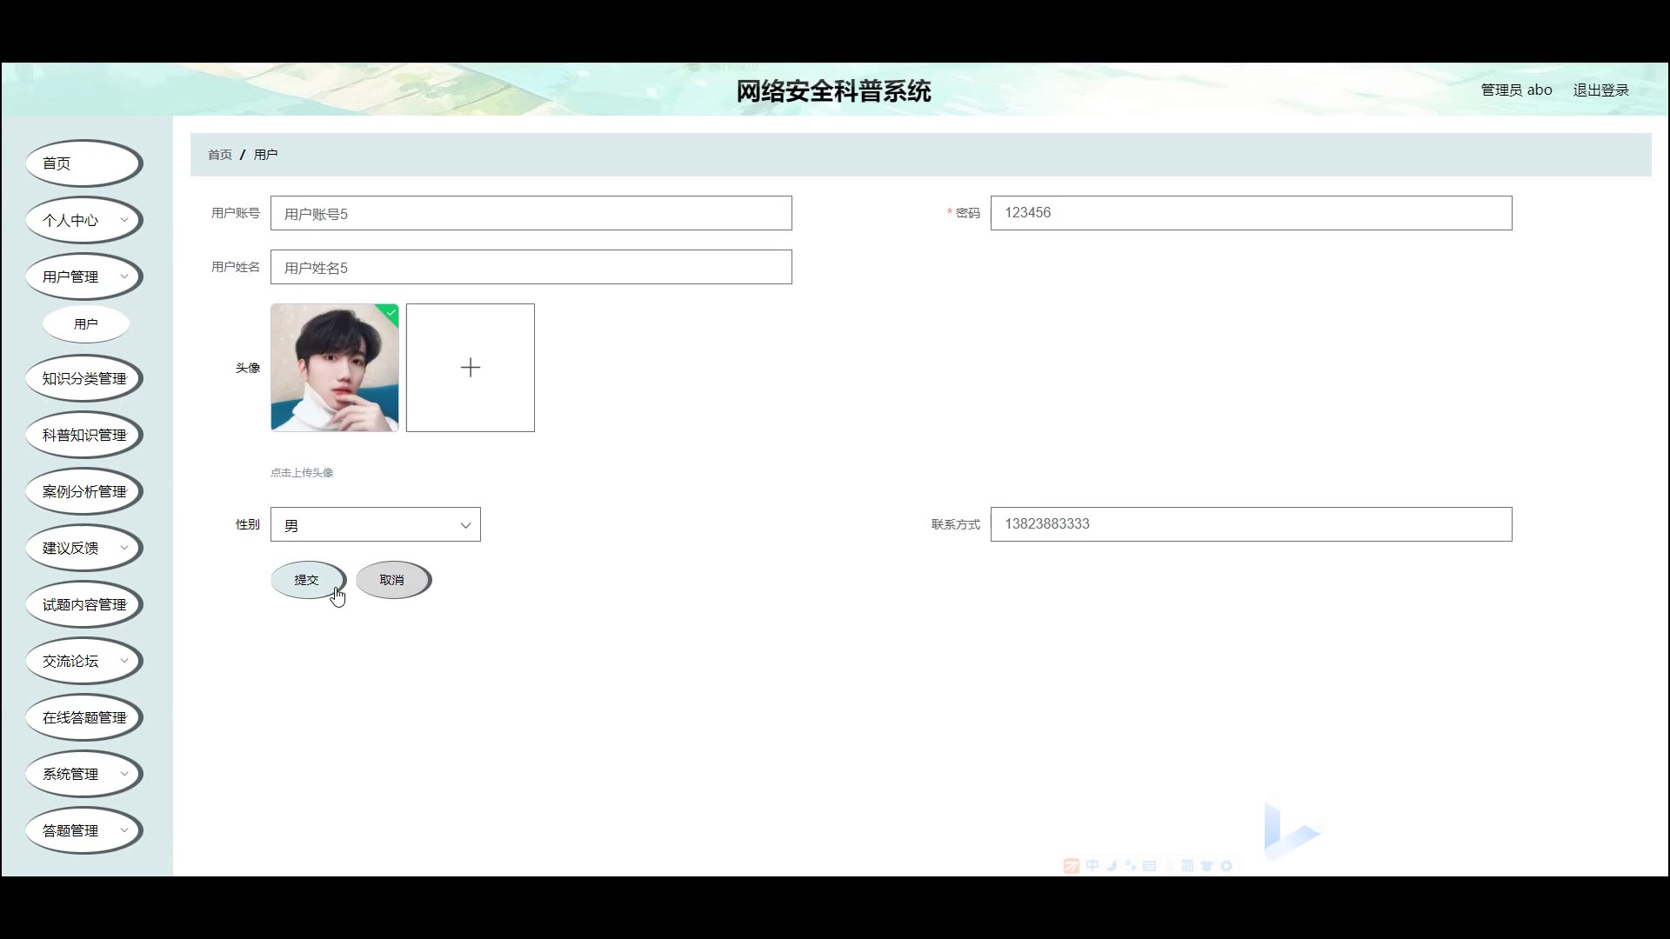Screen dimensions: 1670x939
Task: Select the 用户 submenu item
Action: tap(86, 323)
